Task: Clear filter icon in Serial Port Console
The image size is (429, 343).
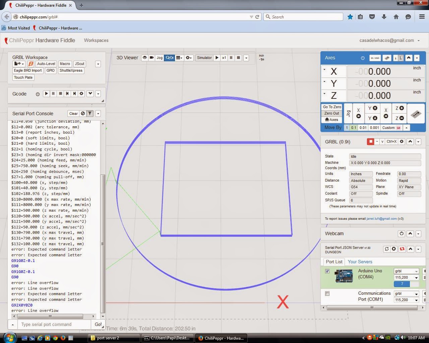Action: click(90, 114)
